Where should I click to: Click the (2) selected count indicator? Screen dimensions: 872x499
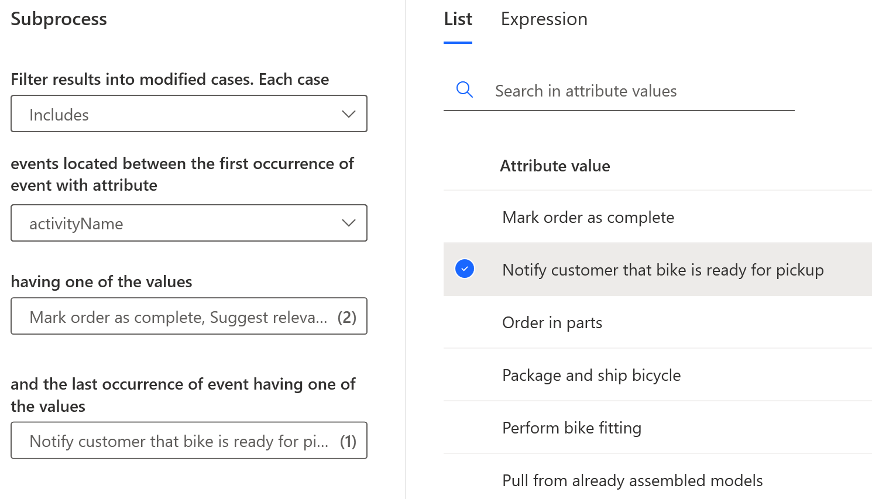(347, 317)
